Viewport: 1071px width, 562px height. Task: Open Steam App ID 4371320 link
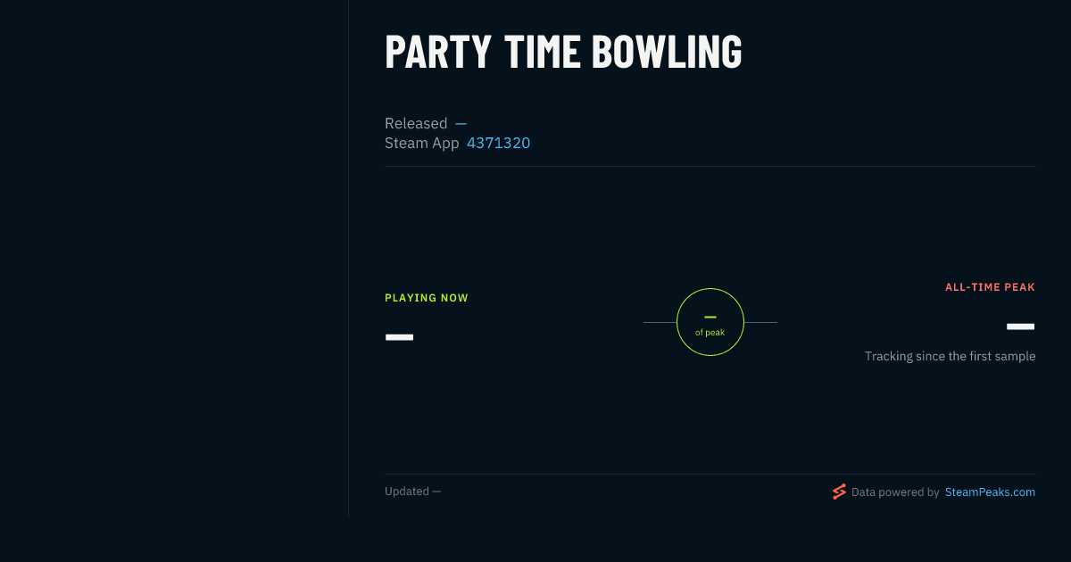498,143
